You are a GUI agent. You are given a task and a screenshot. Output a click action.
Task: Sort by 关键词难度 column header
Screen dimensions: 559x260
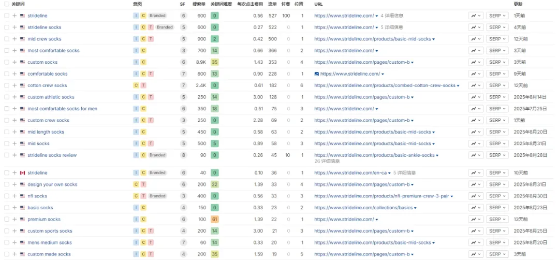pyautogui.click(x=221, y=4)
